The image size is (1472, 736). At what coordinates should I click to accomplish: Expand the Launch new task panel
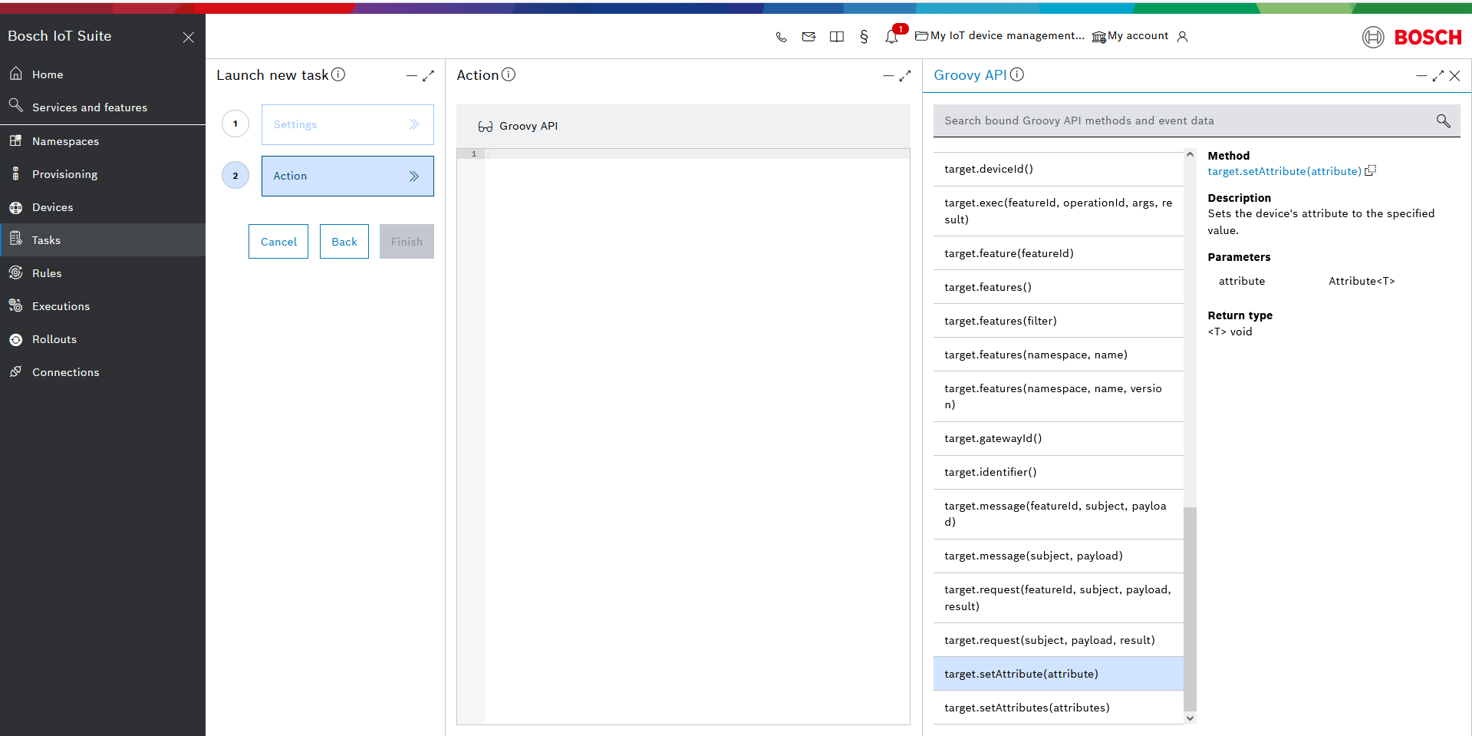point(429,75)
